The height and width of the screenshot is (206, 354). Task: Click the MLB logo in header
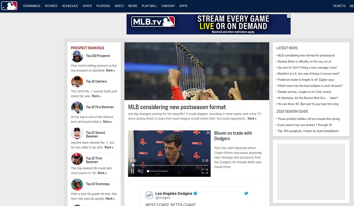tap(9, 6)
